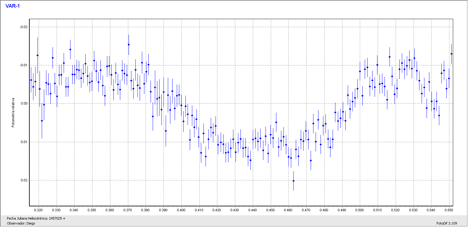Click the 0.320 x-axis tick label
468x227 pixels.
[x=38, y=210]
